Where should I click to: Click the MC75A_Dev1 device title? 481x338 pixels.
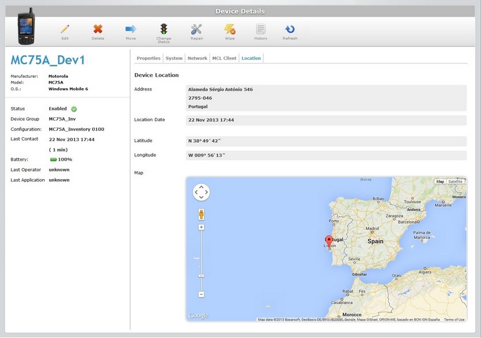[48, 60]
